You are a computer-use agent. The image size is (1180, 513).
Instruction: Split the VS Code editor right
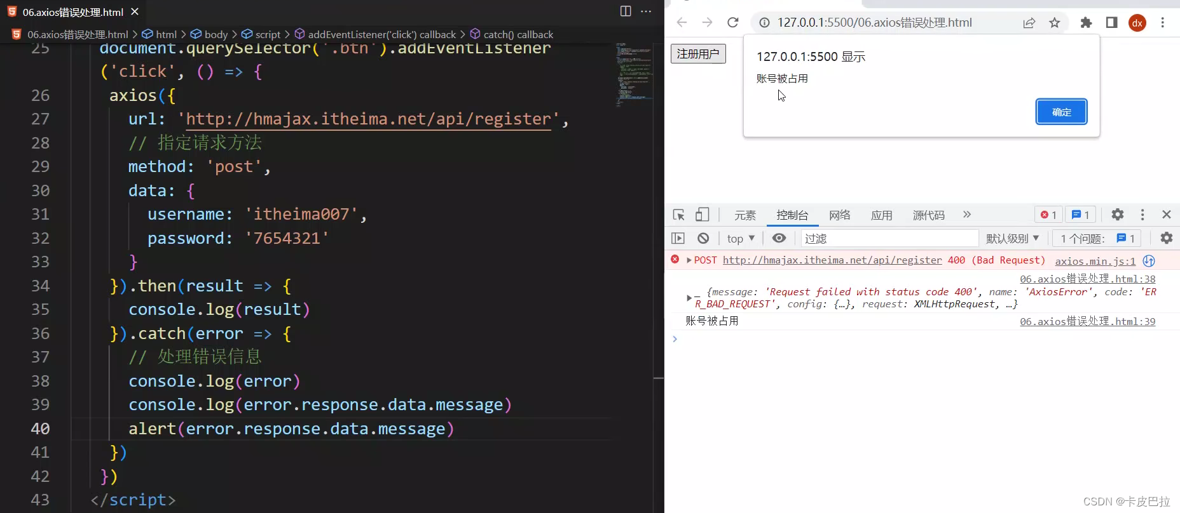click(x=626, y=11)
